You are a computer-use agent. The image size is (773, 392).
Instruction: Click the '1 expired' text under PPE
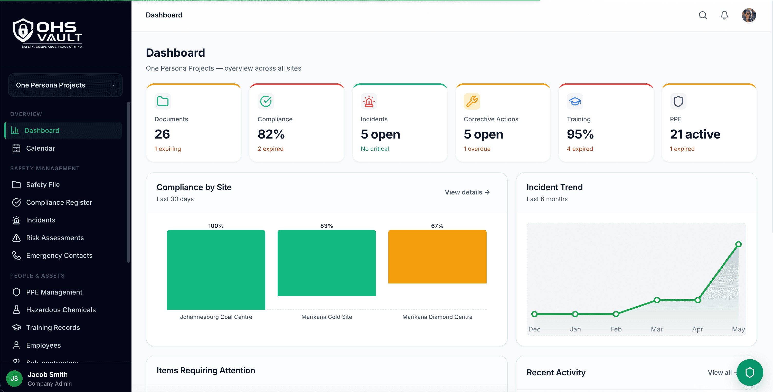(682, 149)
